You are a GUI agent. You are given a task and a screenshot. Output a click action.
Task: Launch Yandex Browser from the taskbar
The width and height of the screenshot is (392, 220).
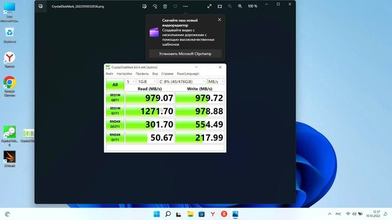[x=213, y=214]
